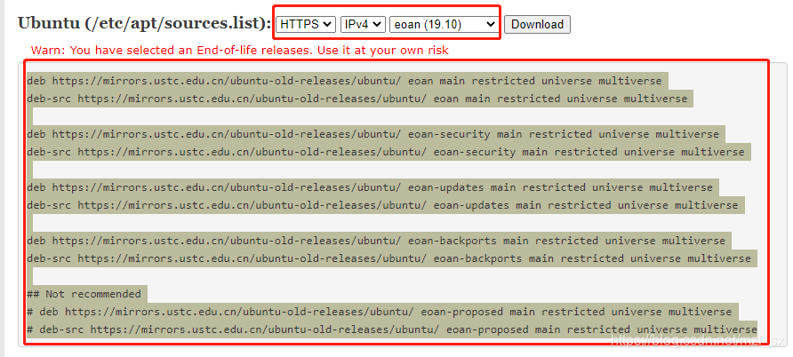Expand the eoan (19.10) release dropdown
Image resolution: width=793 pixels, height=357 pixels.
point(444,24)
